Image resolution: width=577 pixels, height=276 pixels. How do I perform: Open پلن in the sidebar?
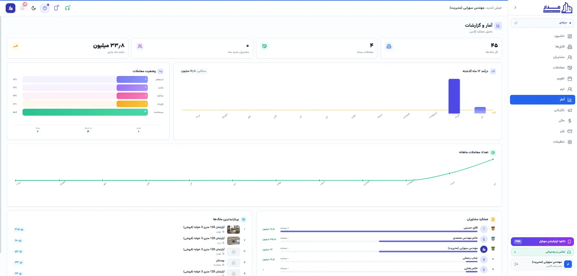click(x=542, y=131)
